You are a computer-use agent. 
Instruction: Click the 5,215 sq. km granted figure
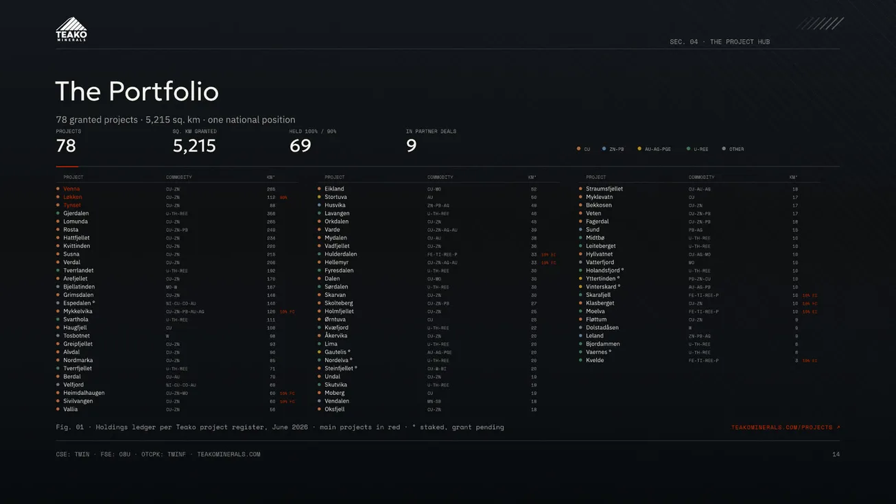[194, 145]
